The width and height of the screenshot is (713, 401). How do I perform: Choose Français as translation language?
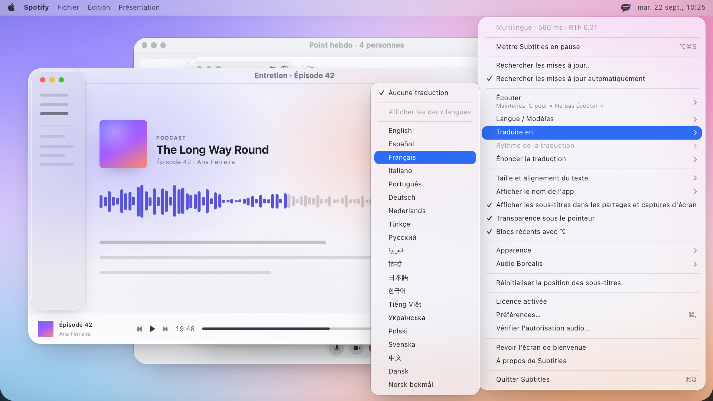coord(425,157)
